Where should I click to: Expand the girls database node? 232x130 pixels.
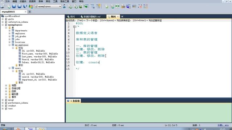(x=3, y=19)
